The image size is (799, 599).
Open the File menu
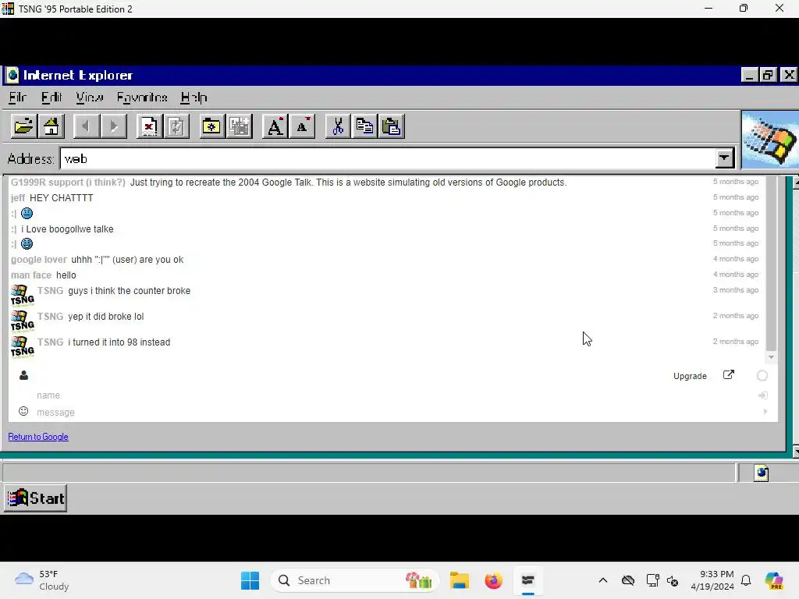[17, 97]
